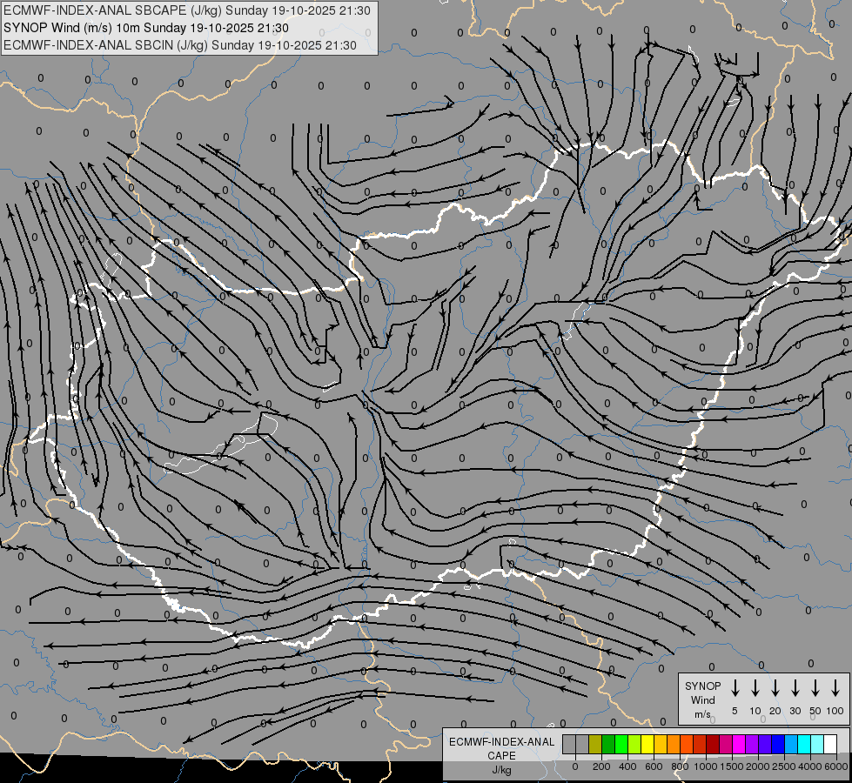852x783 pixels.
Task: Click the SBCIN title line
Action: click(180, 45)
